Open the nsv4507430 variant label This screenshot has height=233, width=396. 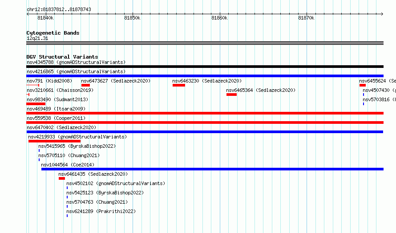pyautogui.click(x=379, y=90)
